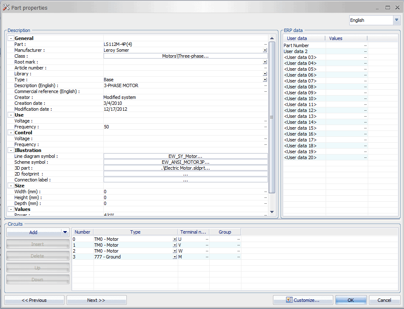This screenshot has width=404, height=309.
Task: Open the Line diagram symbol selector
Action: [x=185, y=156]
